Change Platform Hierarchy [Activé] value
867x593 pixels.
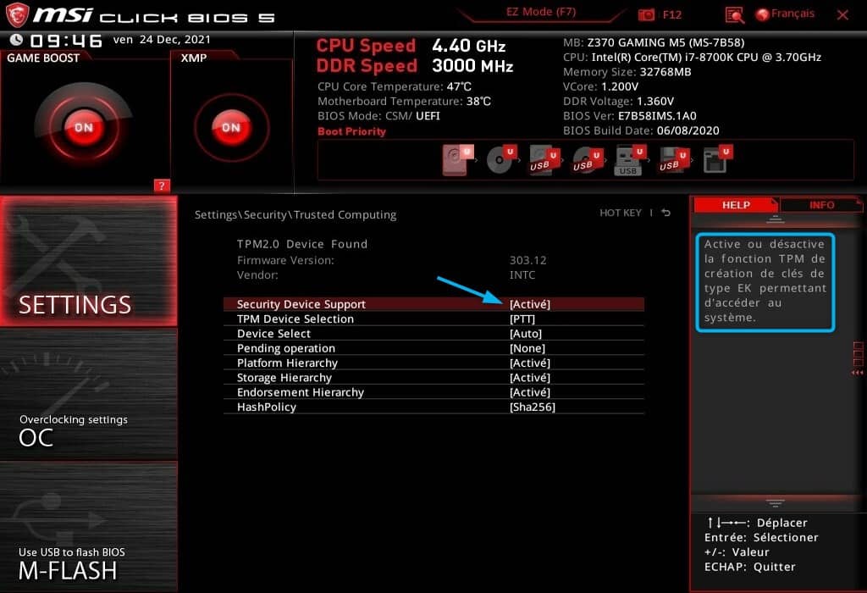click(x=530, y=363)
